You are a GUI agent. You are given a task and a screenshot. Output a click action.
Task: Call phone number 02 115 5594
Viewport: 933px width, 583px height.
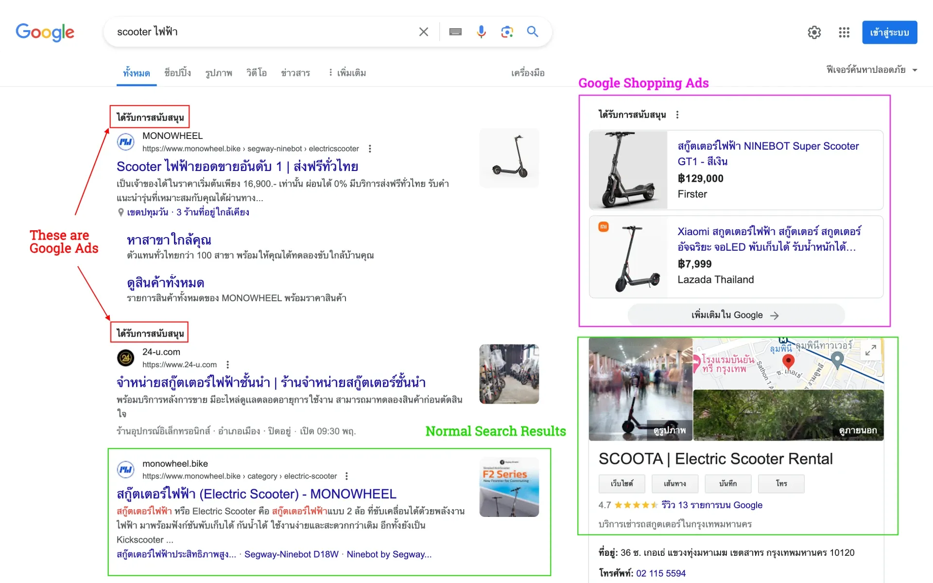click(x=661, y=573)
